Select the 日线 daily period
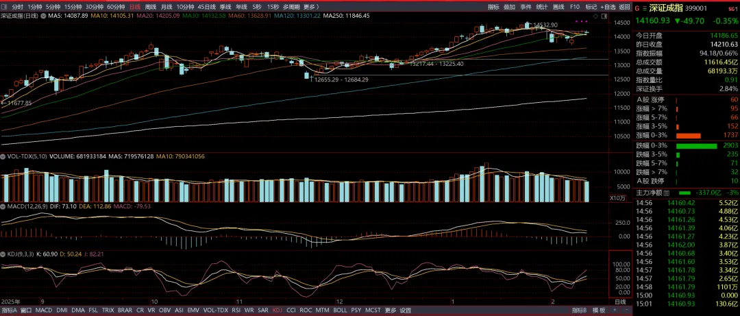The width and height of the screenshot is (740, 316). pyautogui.click(x=134, y=7)
